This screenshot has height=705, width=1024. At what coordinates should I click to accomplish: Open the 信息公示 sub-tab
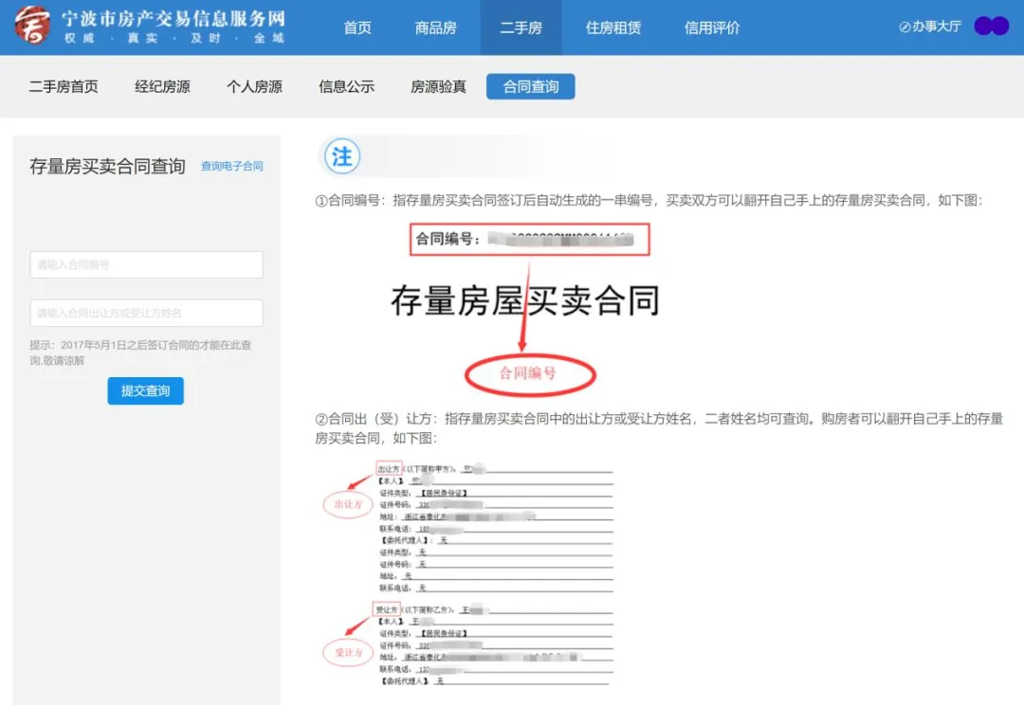point(347,86)
